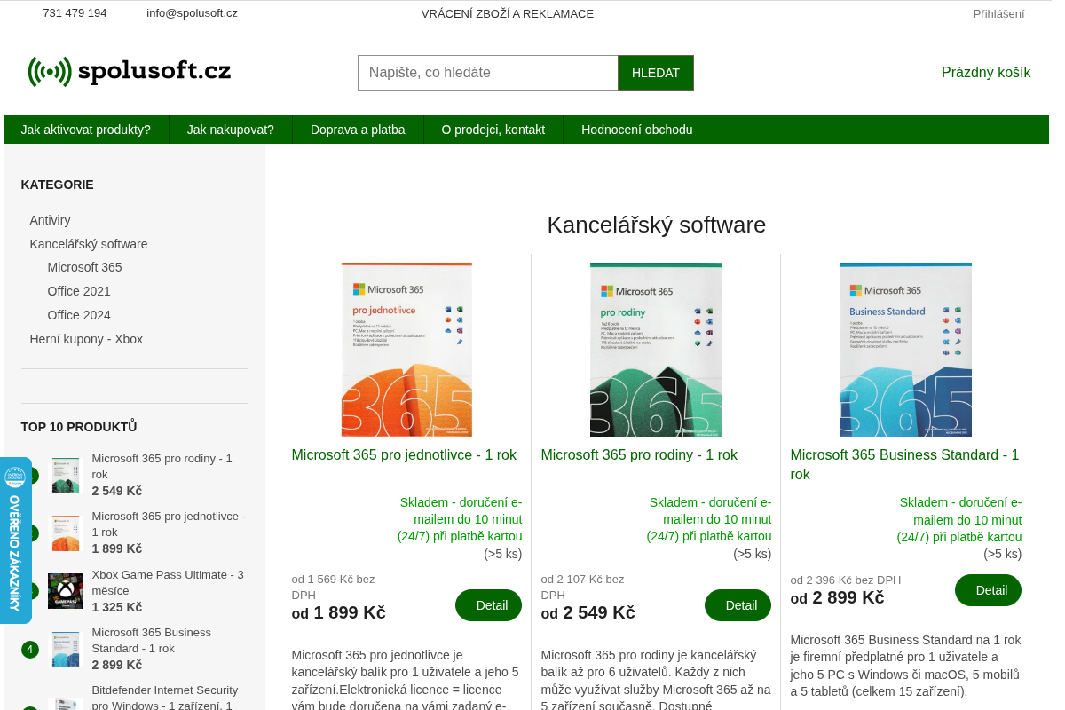Click the Kancelářský software page heading
The height and width of the screenshot is (710, 1065).
click(656, 225)
